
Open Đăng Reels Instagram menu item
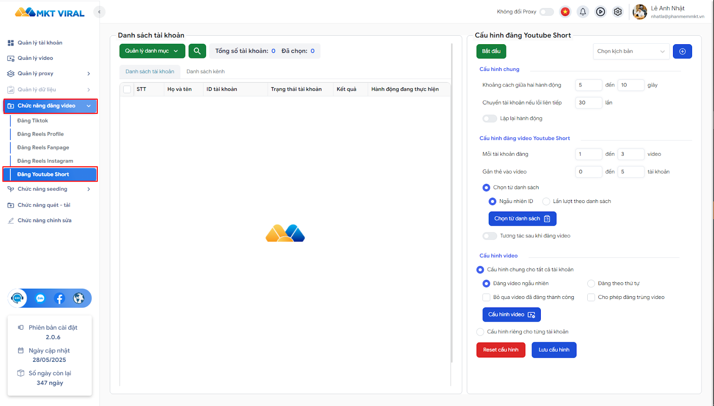45,161
